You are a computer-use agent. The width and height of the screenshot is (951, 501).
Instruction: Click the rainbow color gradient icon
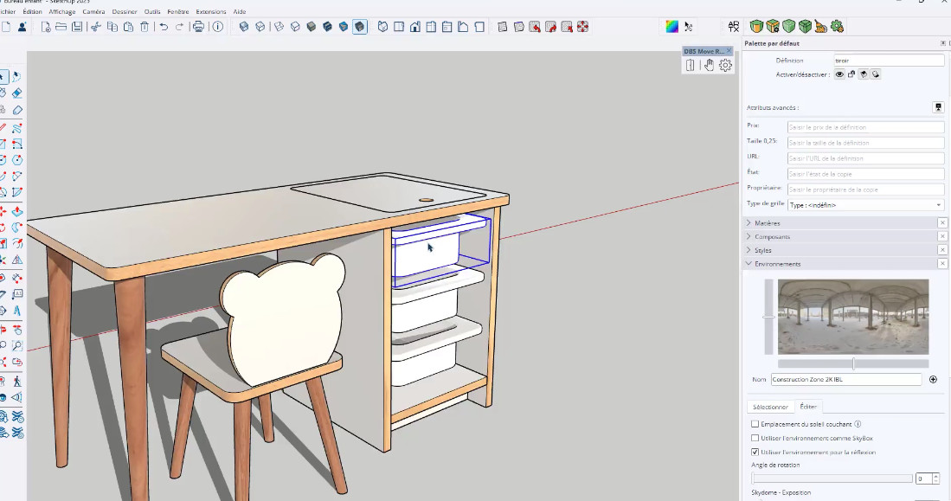[672, 27]
